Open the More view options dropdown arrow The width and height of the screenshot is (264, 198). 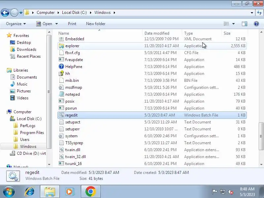click(233, 24)
